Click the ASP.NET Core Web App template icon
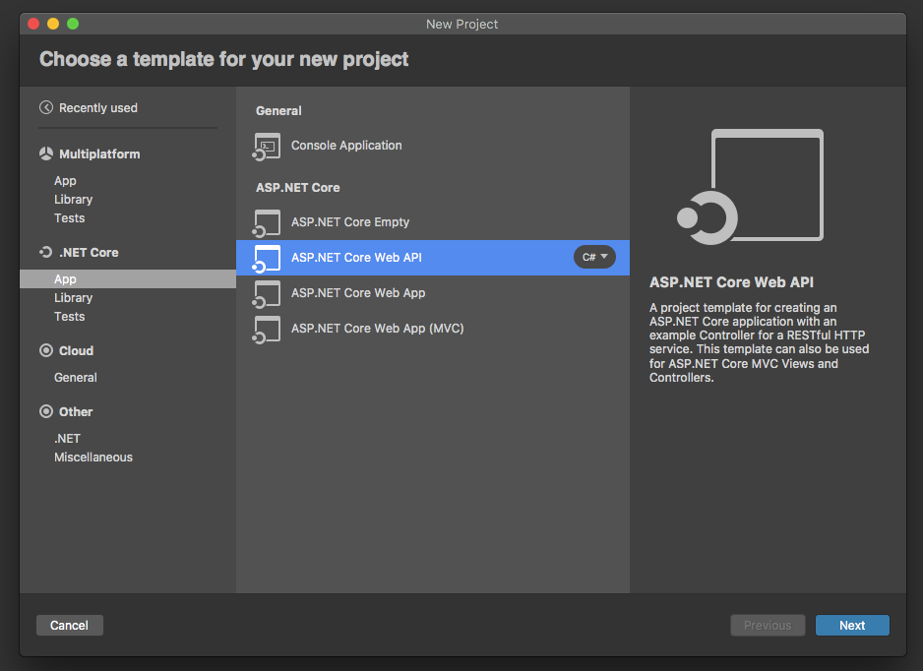The width and height of the screenshot is (923, 671). pos(267,293)
